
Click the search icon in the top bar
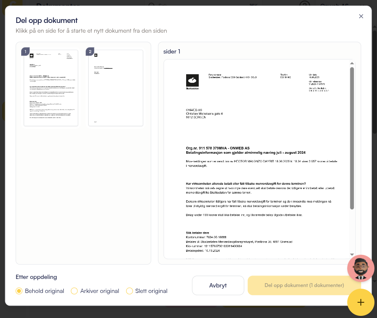pyautogui.click(x=151, y=5)
